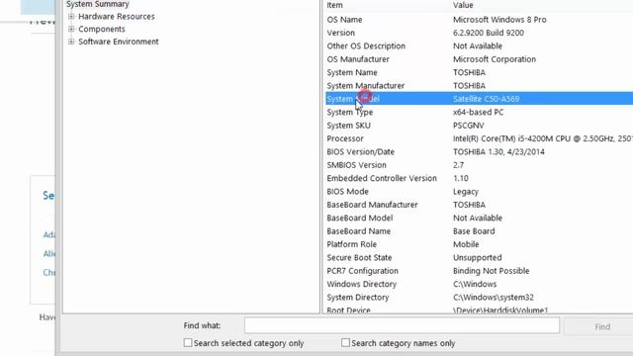Select the Software Environment category label
Image resolution: width=633 pixels, height=356 pixels.
[x=119, y=42]
